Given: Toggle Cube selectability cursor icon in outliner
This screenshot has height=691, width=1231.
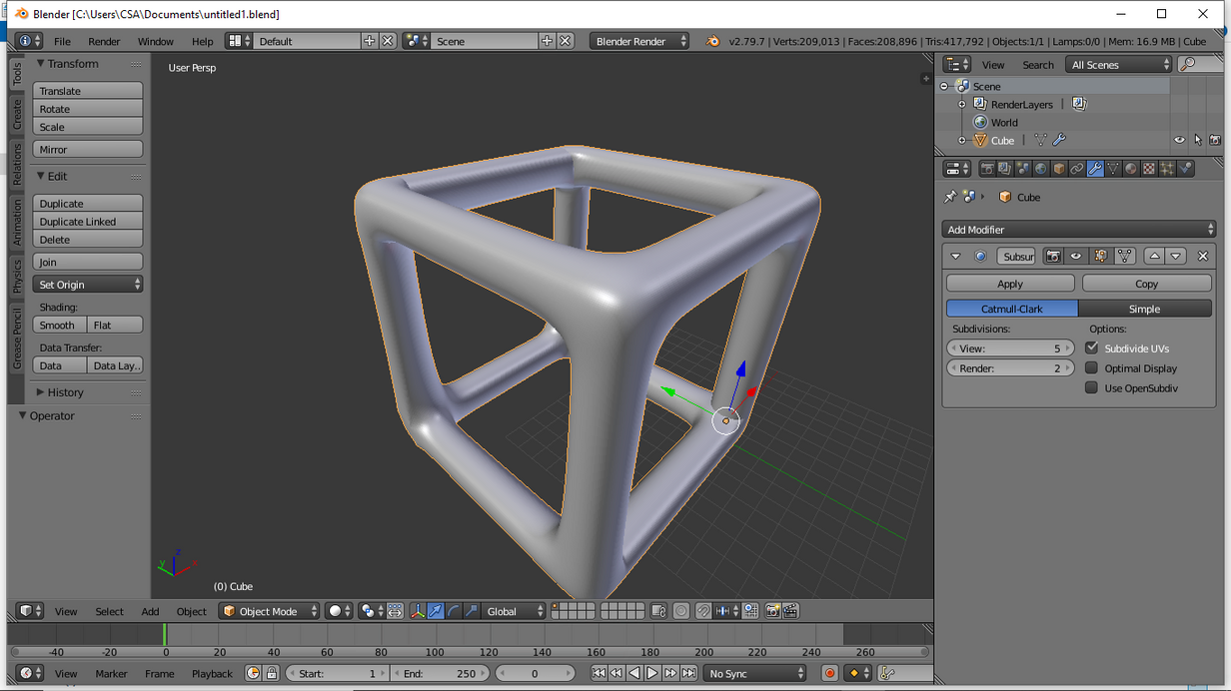Looking at the screenshot, I should click(x=1198, y=141).
